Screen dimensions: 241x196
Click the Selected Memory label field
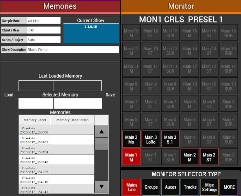coord(36,103)
